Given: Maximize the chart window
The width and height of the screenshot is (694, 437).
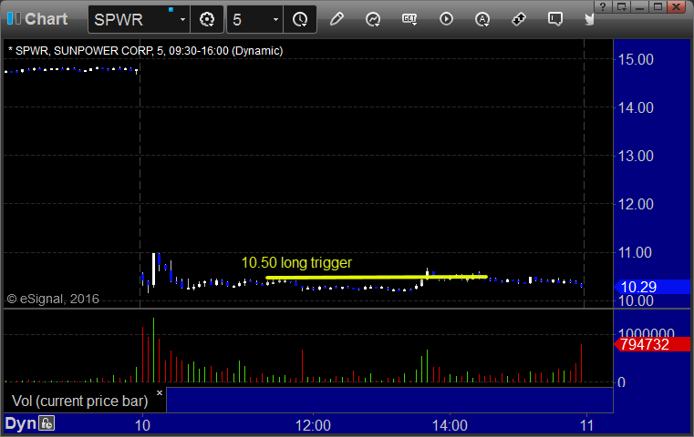Looking at the screenshot, I should pos(658,6).
